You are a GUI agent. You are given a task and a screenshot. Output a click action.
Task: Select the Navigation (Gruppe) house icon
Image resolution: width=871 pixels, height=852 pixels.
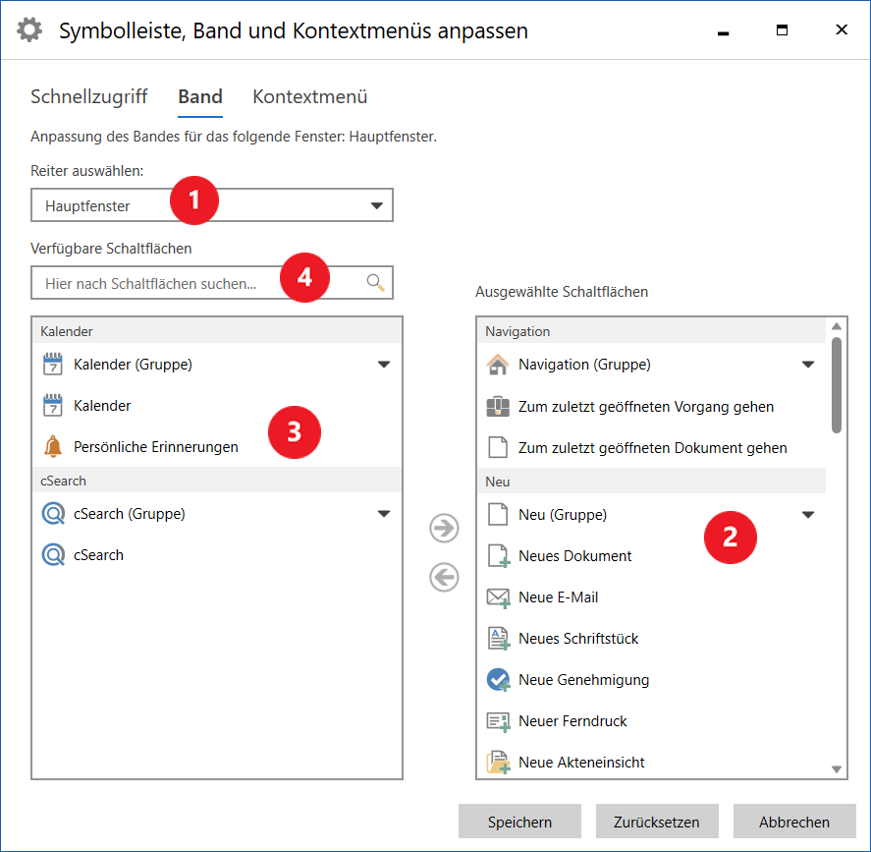498,365
